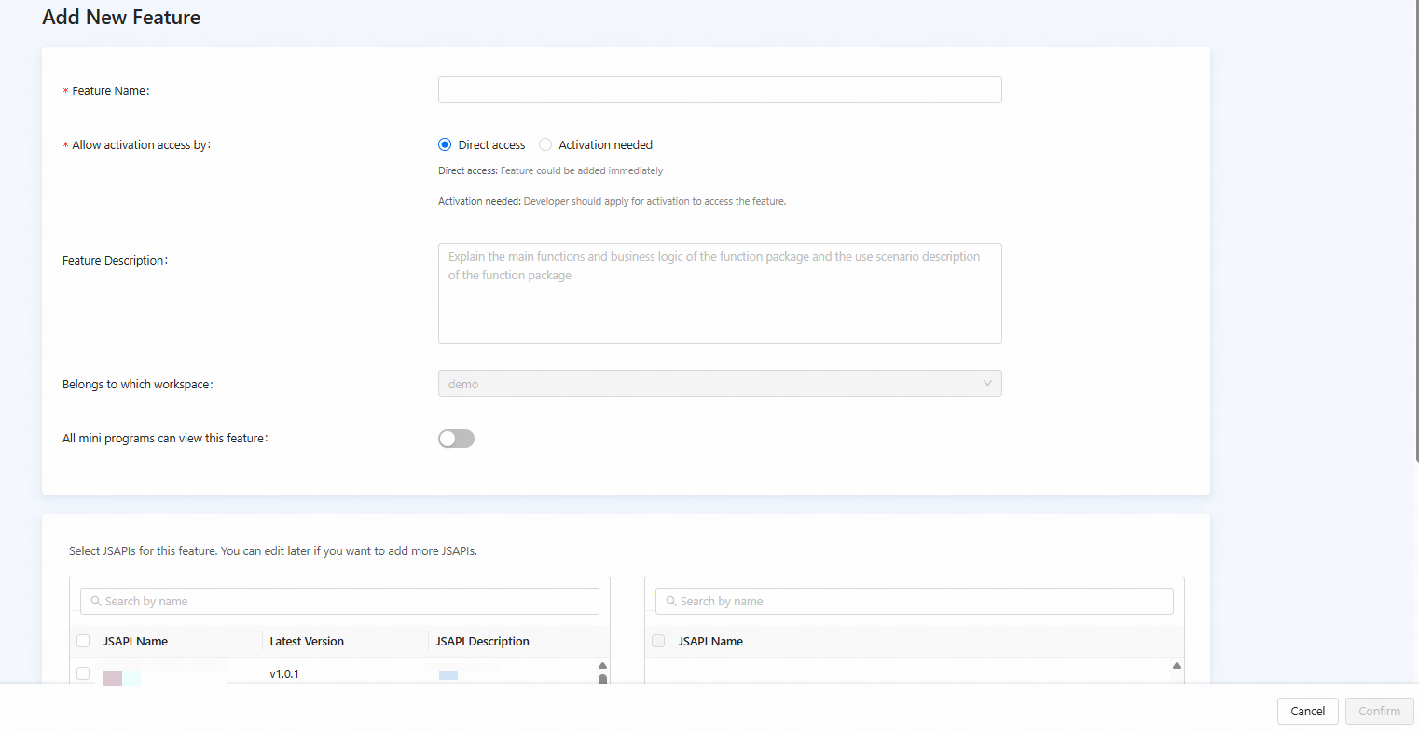Click scroll-up arrow of right JSAPI table
This screenshot has height=733, width=1419.
pyautogui.click(x=1177, y=665)
